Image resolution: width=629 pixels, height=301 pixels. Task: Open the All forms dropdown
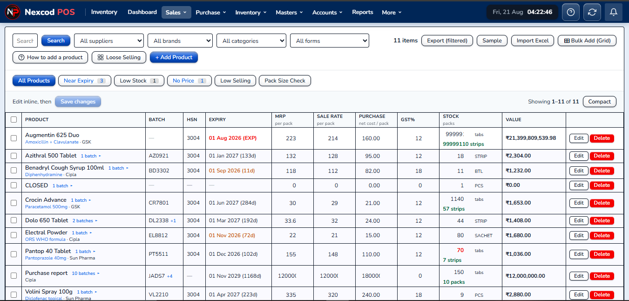[330, 41]
